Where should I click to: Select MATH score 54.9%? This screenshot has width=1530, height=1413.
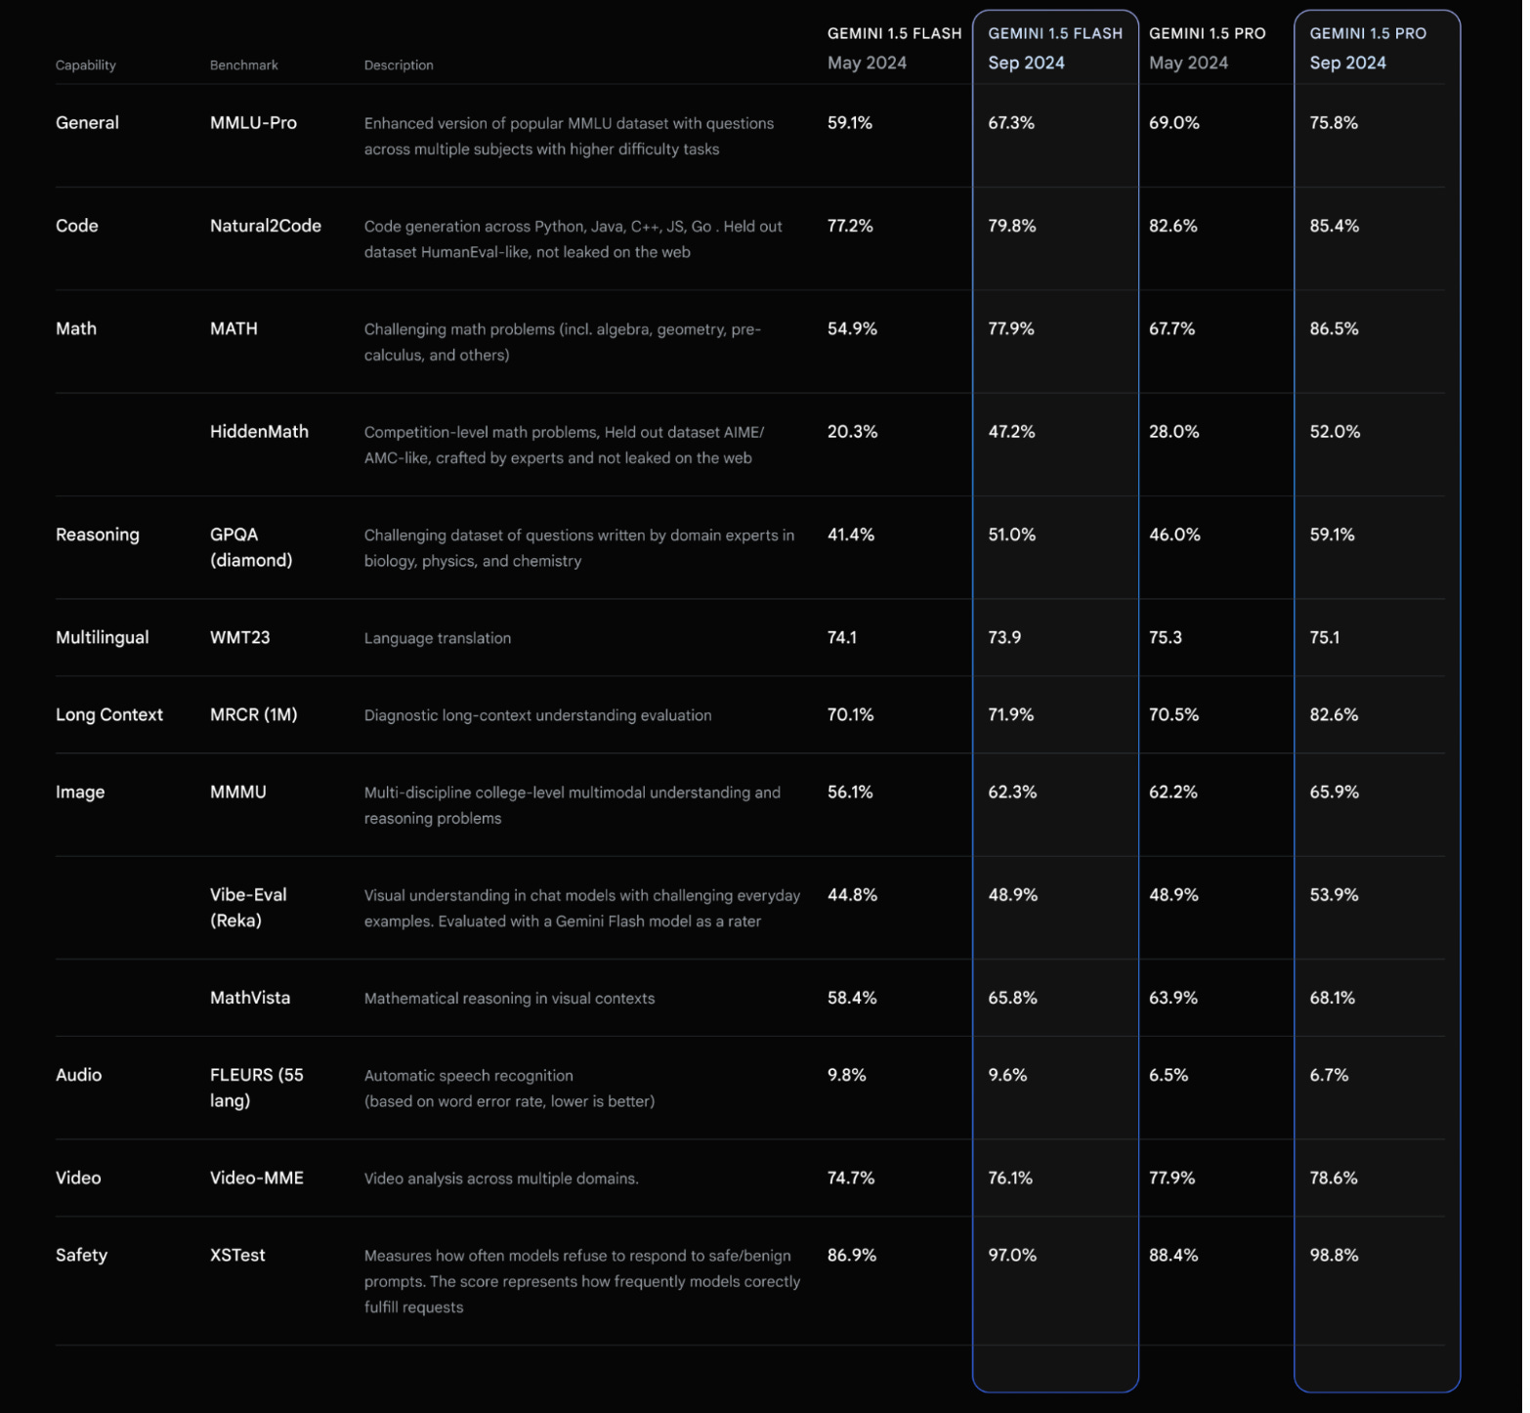pyautogui.click(x=852, y=329)
